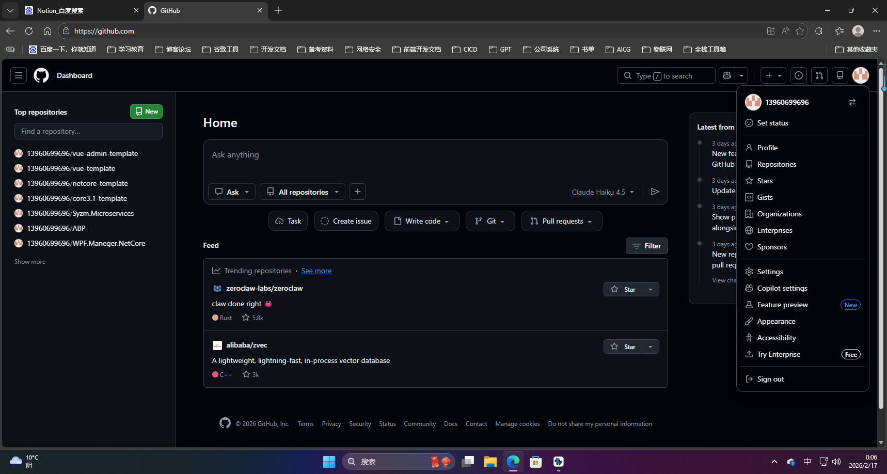The image size is (887, 474).
Task: Click See more trending link
Action: tap(316, 271)
